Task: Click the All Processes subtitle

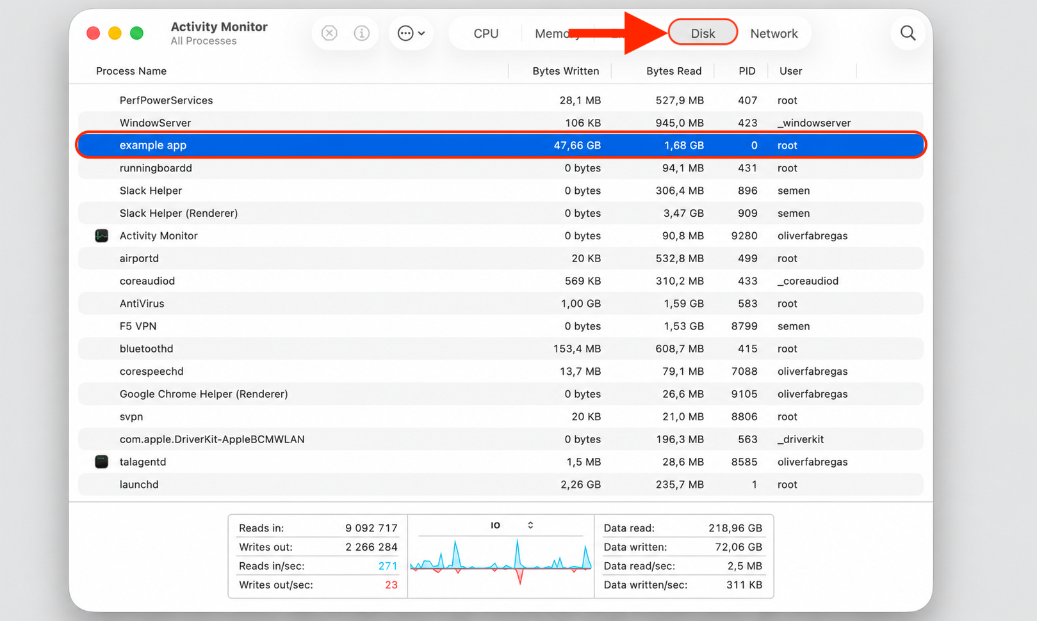Action: click(204, 41)
